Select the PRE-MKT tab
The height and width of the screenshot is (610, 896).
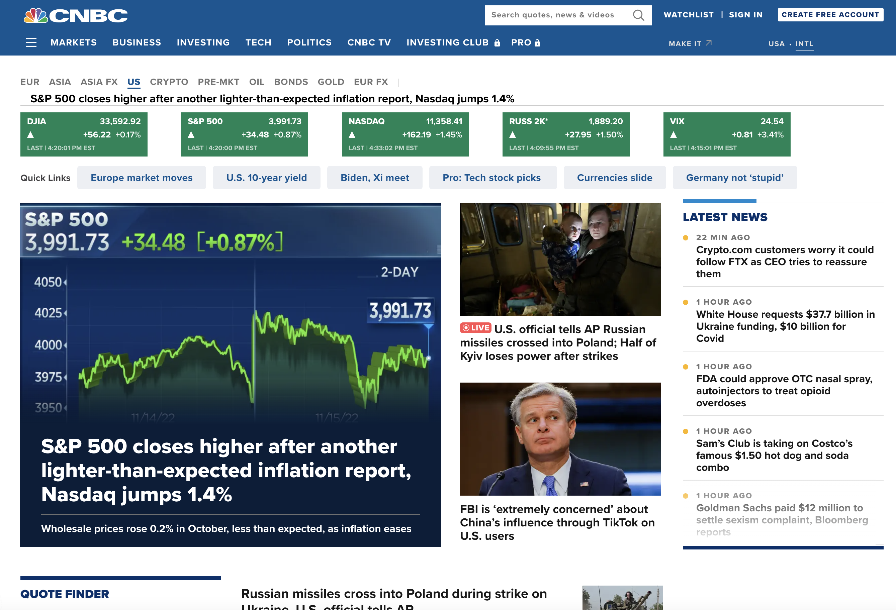218,82
